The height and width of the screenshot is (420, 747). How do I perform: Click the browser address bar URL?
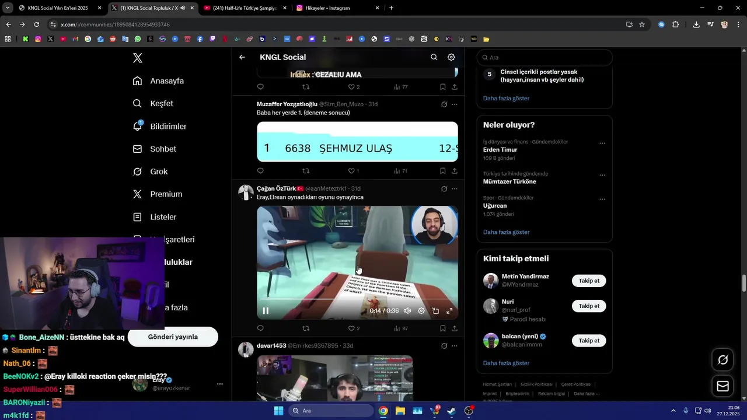click(115, 24)
